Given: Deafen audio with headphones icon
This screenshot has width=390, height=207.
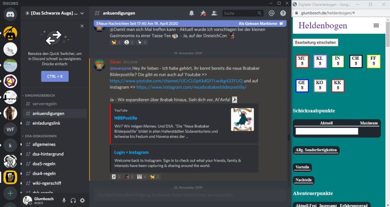Looking at the screenshot, I should coord(73,200).
